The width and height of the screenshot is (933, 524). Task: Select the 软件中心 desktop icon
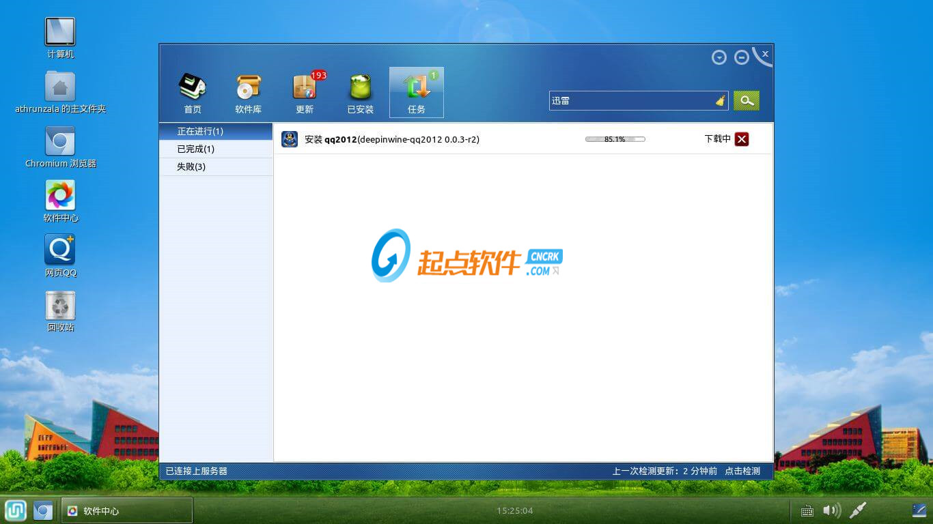(x=60, y=201)
